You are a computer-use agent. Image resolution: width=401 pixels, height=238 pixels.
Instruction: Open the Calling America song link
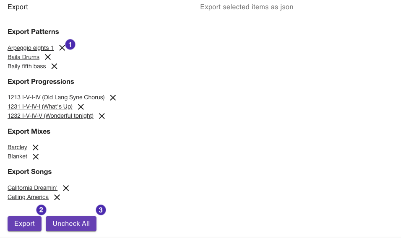pyautogui.click(x=28, y=197)
